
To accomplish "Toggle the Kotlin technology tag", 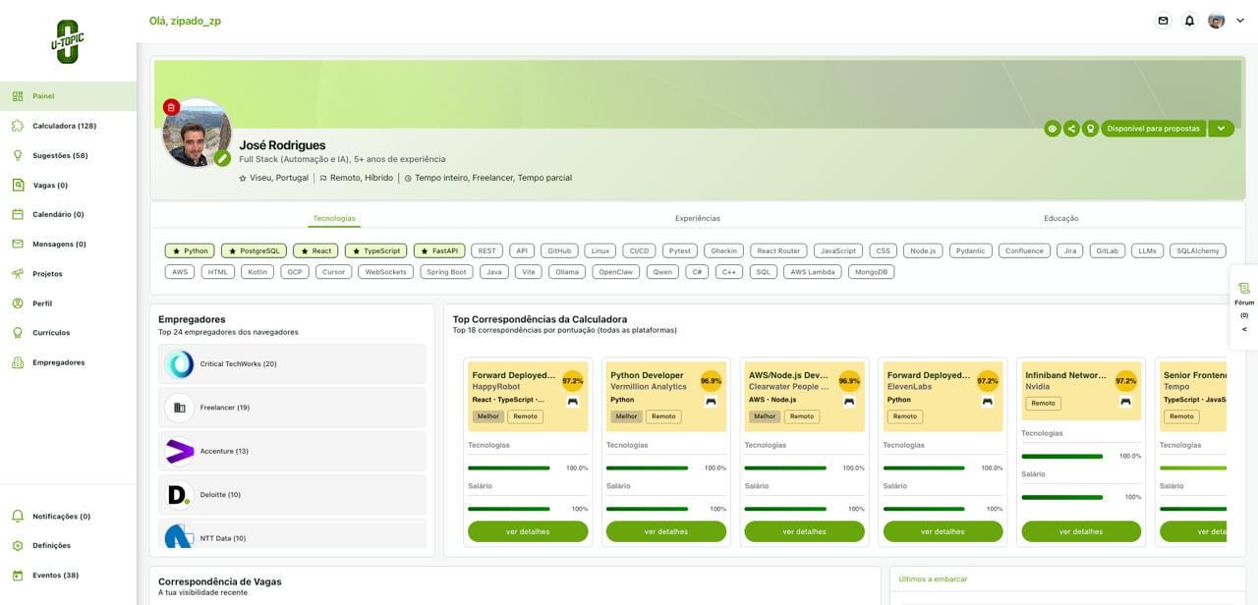I will click(x=257, y=272).
